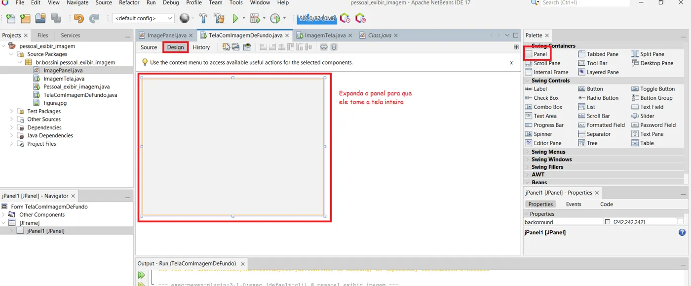Select Button component in the Palette

click(591, 89)
